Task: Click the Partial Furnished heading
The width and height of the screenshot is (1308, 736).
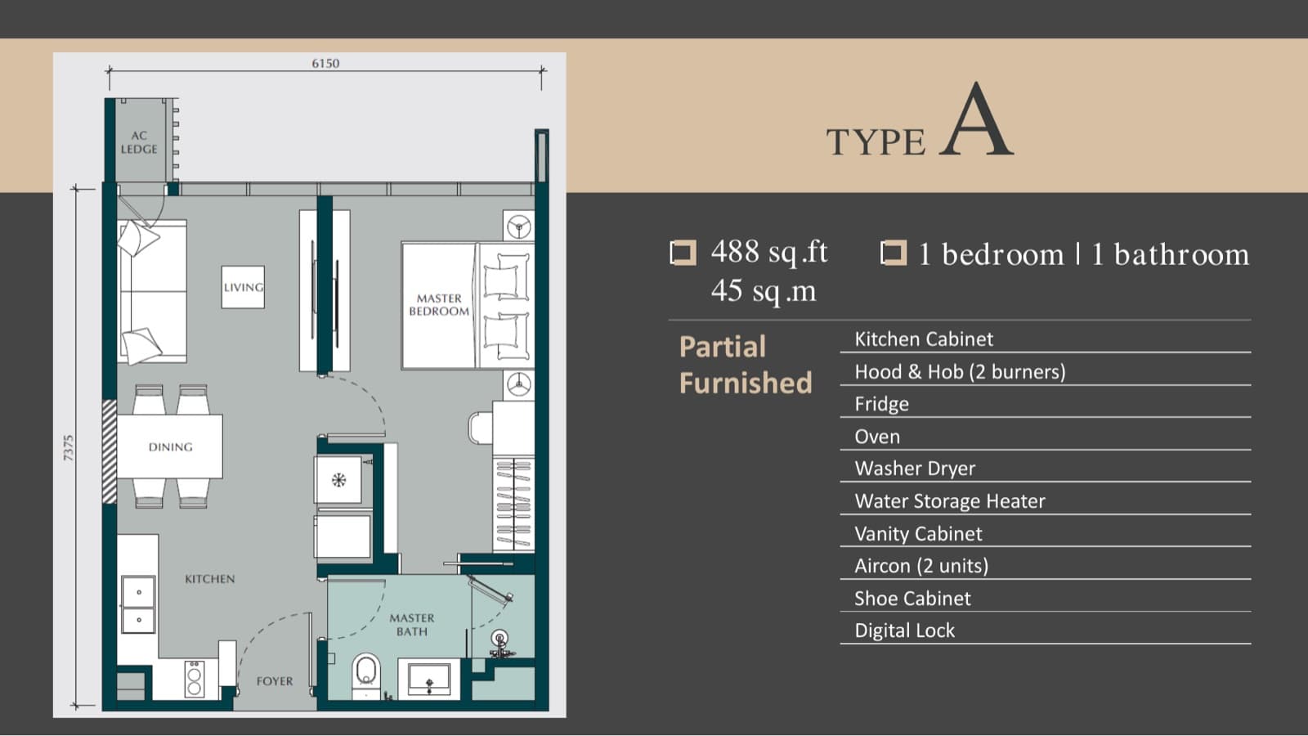Action: [x=746, y=365]
